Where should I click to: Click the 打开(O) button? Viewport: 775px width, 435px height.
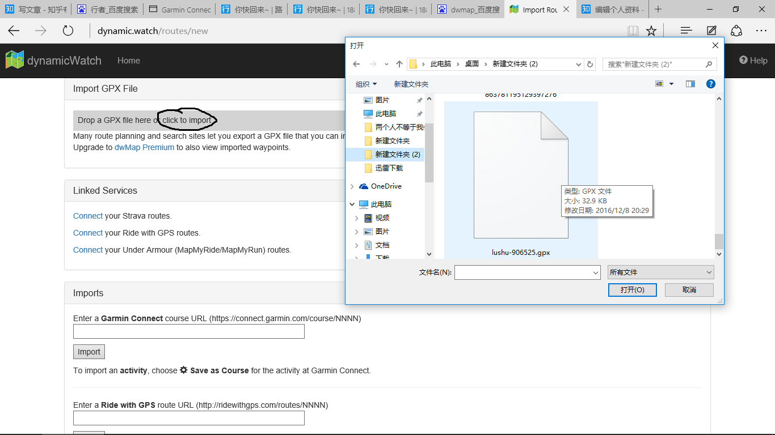pyautogui.click(x=632, y=289)
